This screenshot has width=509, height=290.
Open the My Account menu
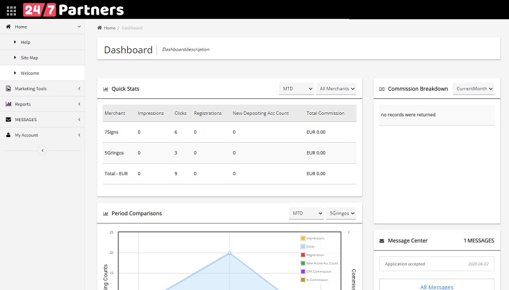[x=42, y=135]
